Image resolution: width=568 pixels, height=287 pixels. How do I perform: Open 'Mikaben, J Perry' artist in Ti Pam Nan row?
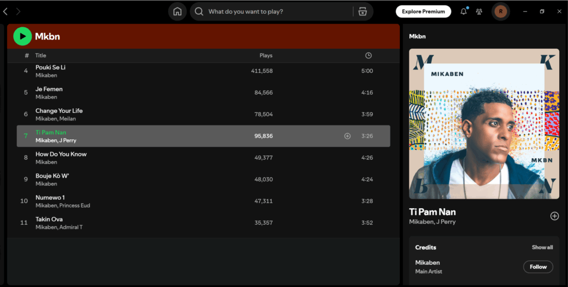(x=56, y=140)
